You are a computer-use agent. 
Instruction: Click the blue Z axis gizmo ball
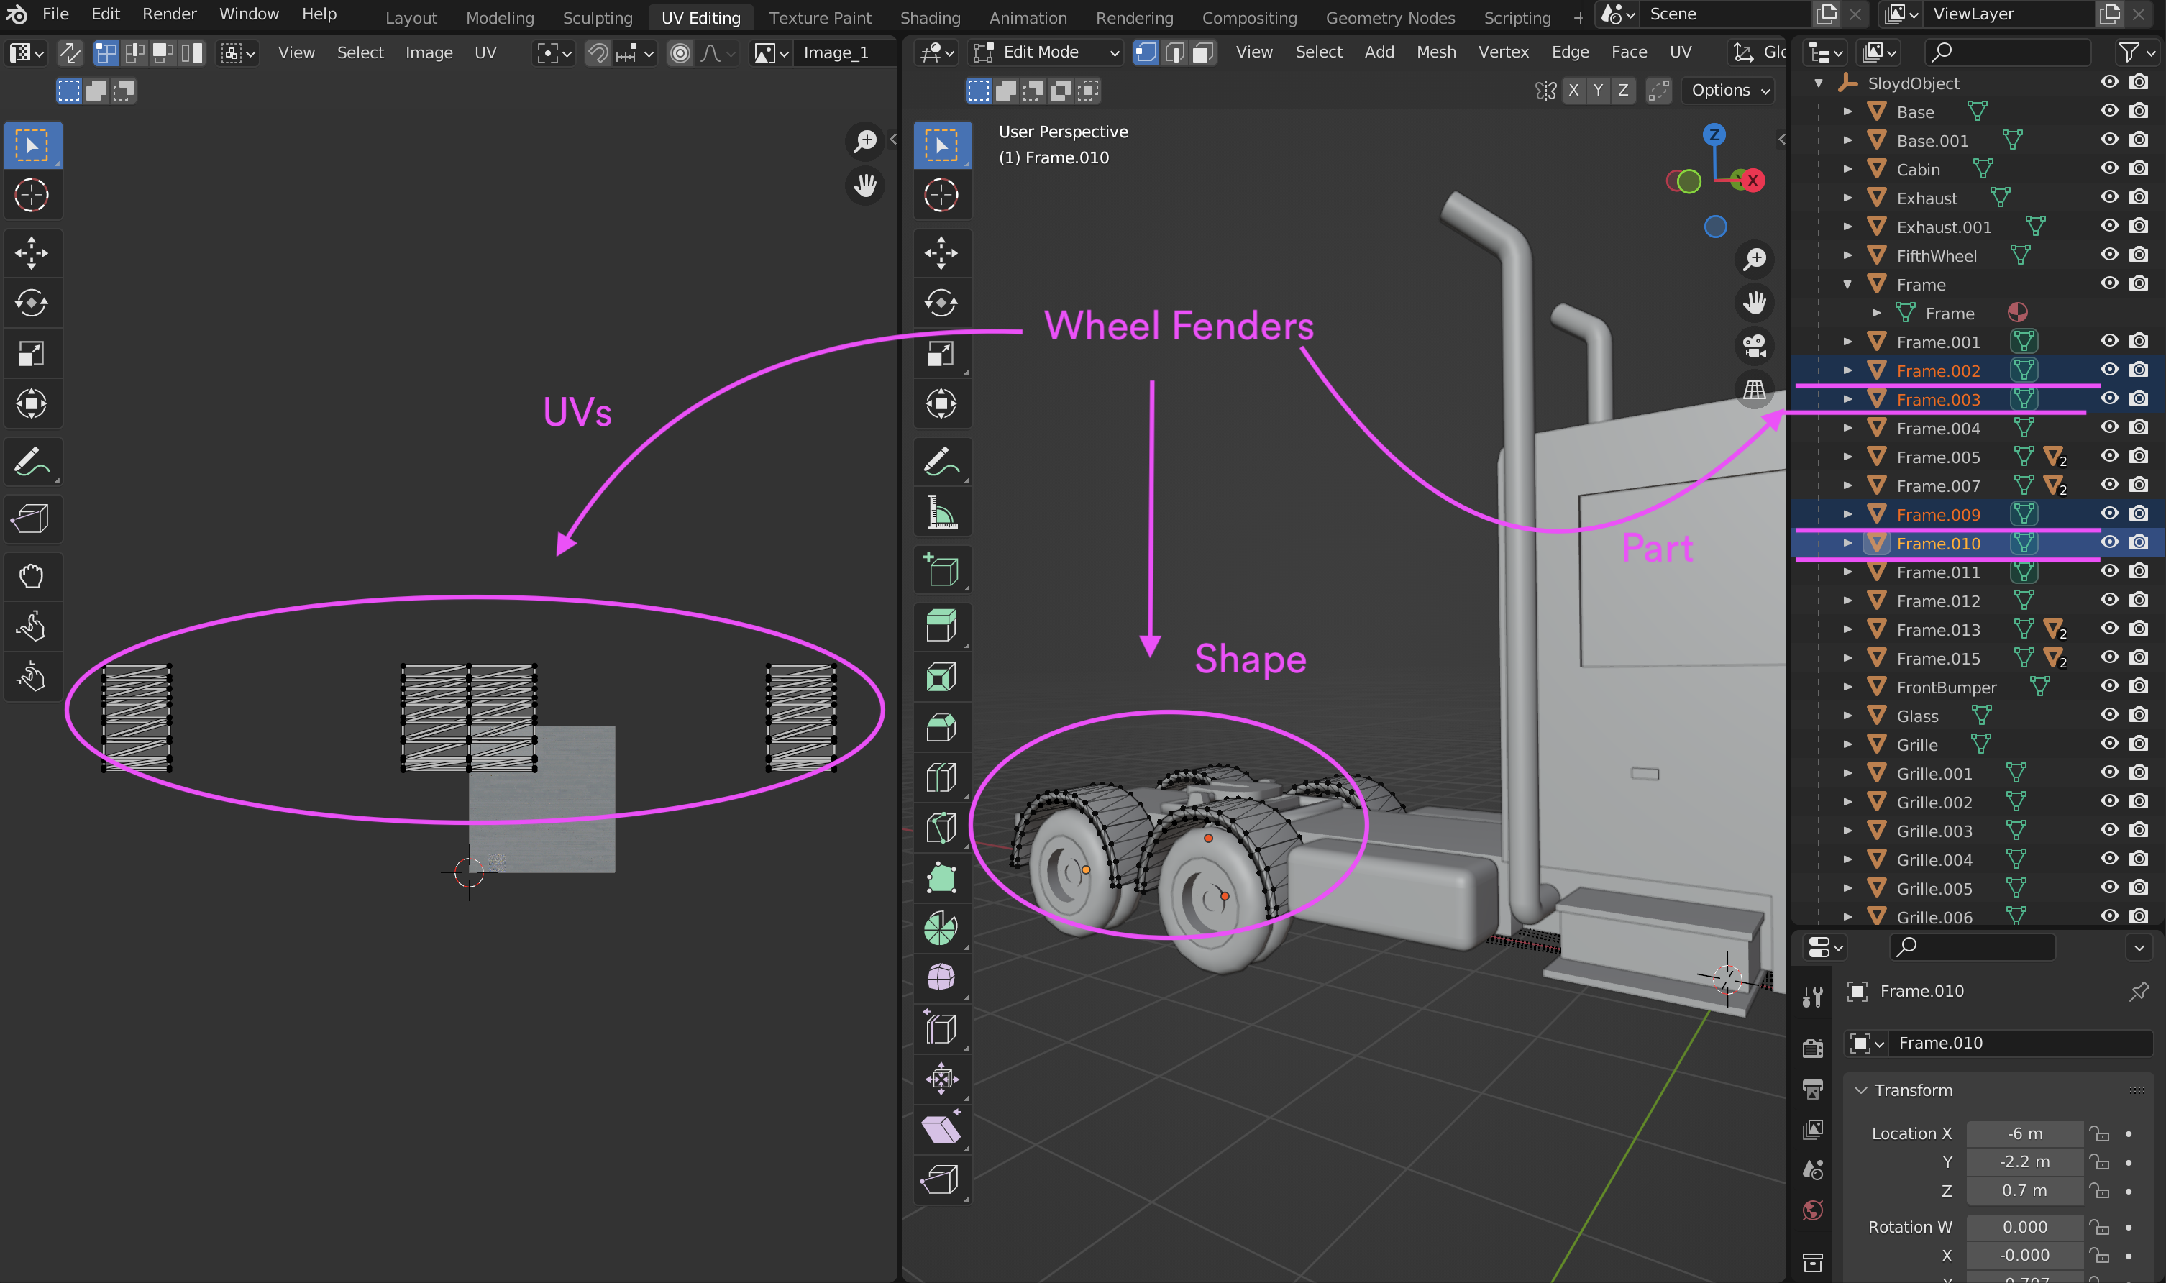1714,134
